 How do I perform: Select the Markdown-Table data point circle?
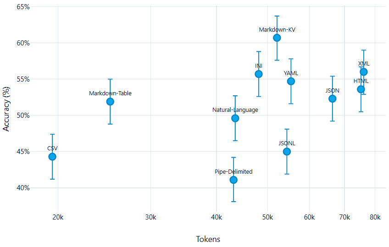coord(110,101)
